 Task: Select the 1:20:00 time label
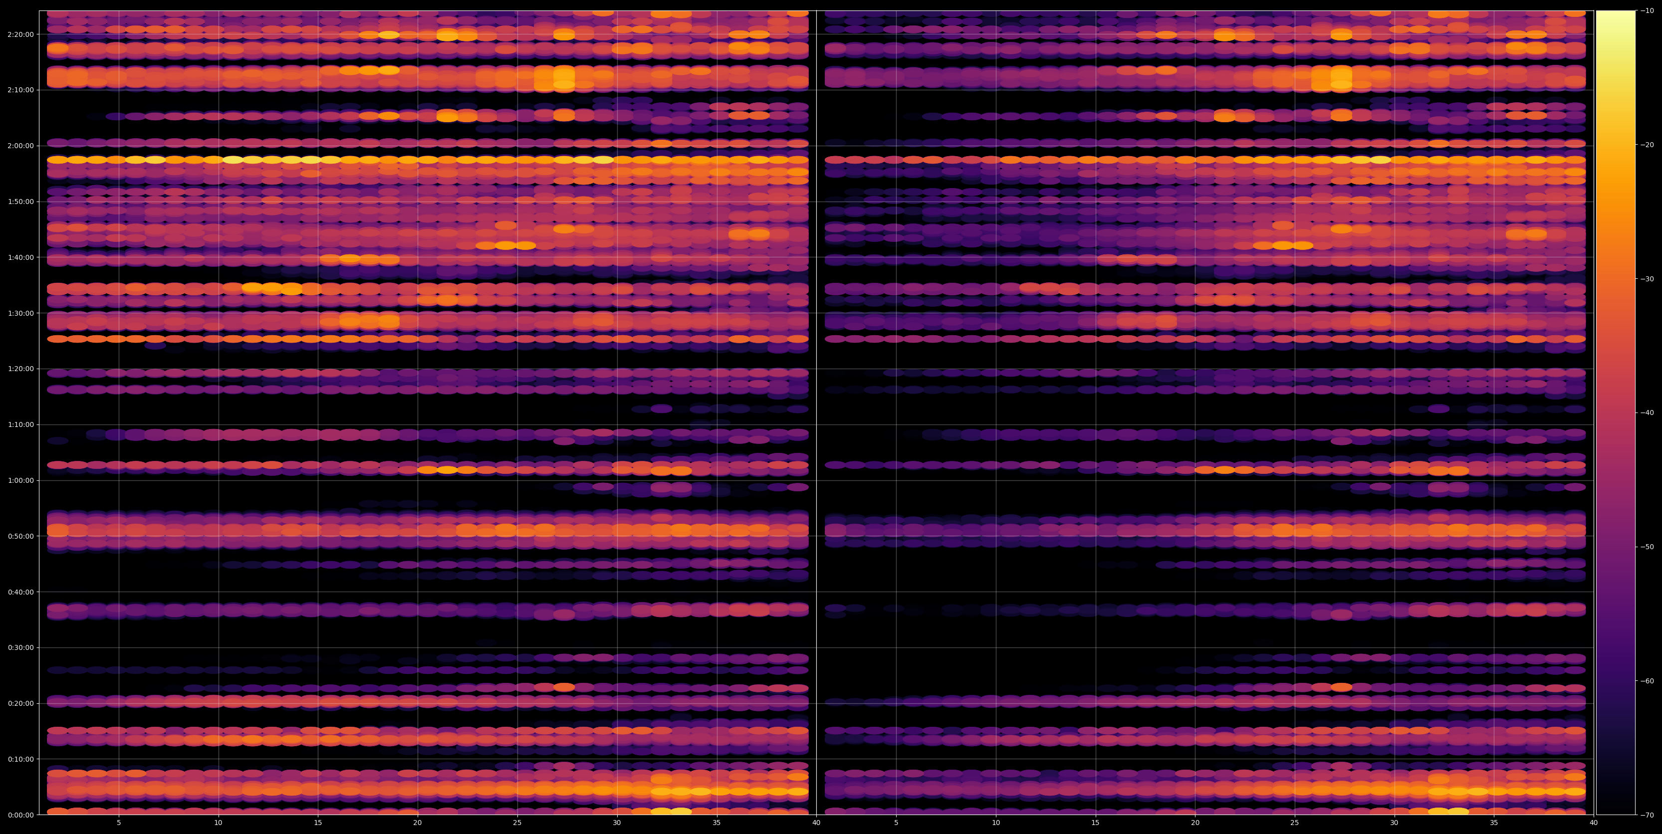point(20,369)
